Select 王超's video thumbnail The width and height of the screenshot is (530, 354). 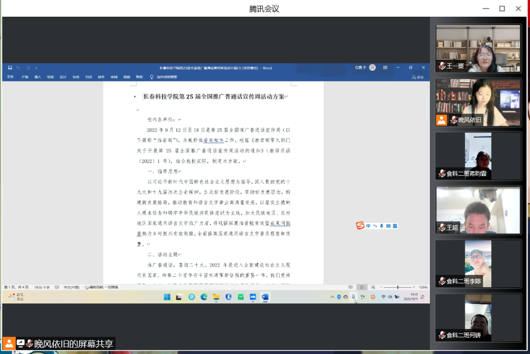[x=478, y=210]
